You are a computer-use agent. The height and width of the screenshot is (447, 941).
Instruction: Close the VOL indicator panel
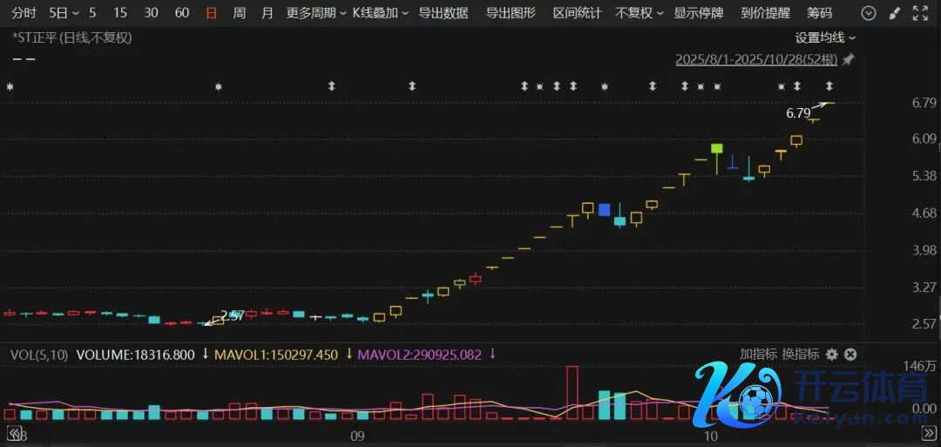point(850,355)
